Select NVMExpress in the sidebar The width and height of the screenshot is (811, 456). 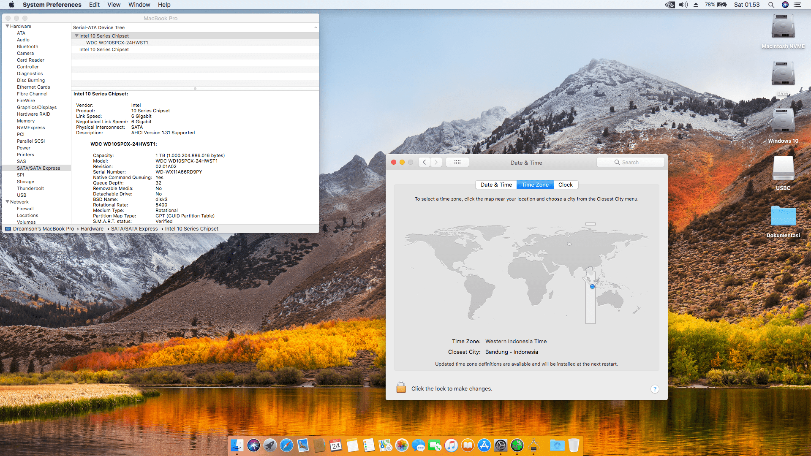click(x=31, y=128)
